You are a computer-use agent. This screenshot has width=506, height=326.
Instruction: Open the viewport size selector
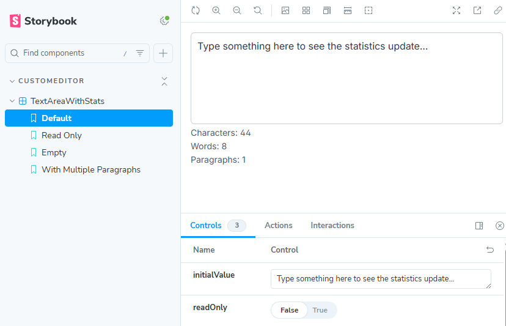[327, 10]
